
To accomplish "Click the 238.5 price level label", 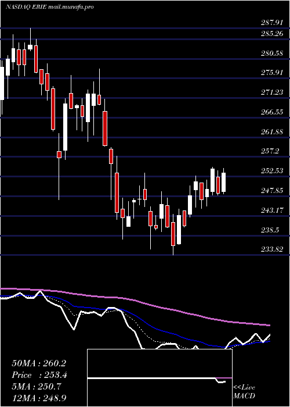I will point(270,230).
